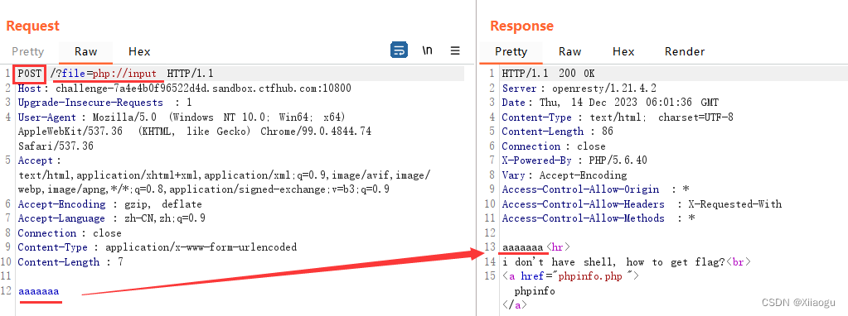Open the Response Hex tab
The height and width of the screenshot is (316, 848).
623,52
